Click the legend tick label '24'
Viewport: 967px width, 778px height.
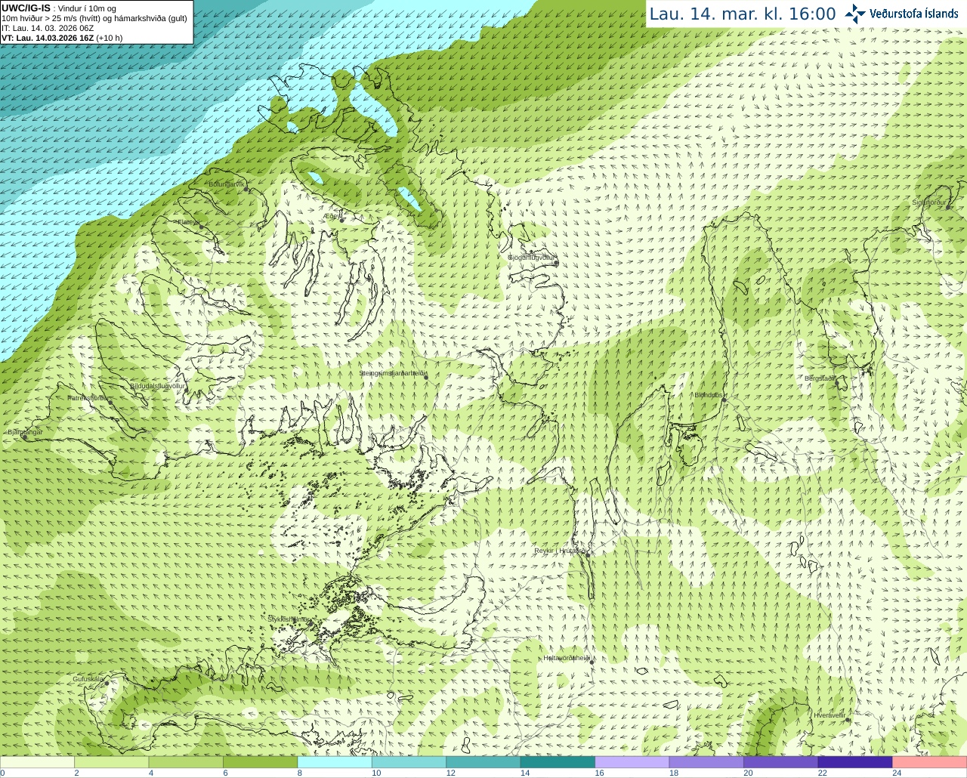[x=897, y=773]
